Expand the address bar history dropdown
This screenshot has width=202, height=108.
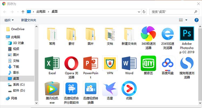[x=139, y=12]
